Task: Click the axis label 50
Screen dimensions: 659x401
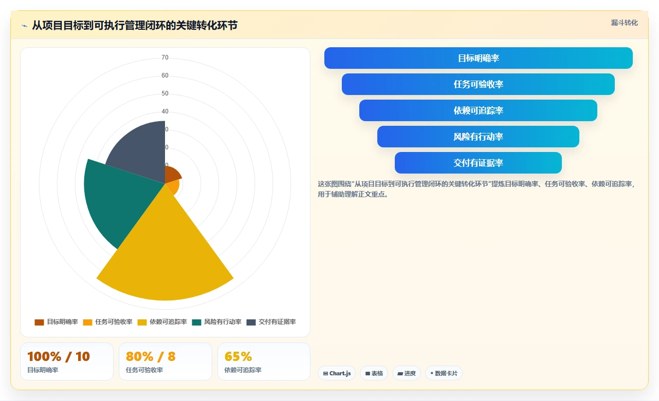Action: (165, 93)
